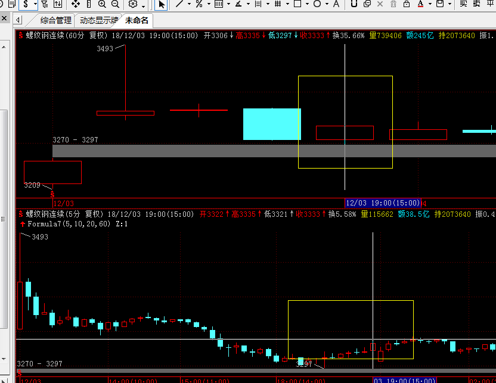
Task: Click the copy drawing objects icon
Action: point(367,4)
